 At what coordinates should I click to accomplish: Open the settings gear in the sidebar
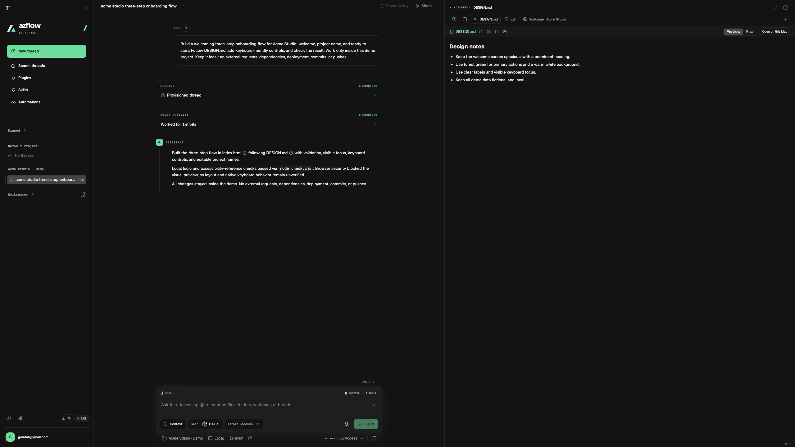(x=9, y=418)
